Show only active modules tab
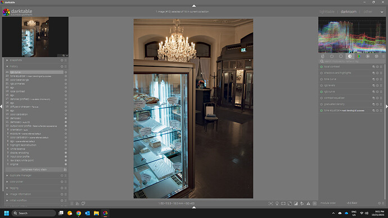Viewport: 388px width, 218px height. click(332, 56)
